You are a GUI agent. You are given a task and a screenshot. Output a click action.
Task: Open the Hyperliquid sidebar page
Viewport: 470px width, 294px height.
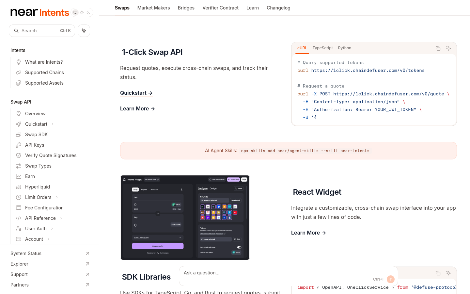pos(38,187)
